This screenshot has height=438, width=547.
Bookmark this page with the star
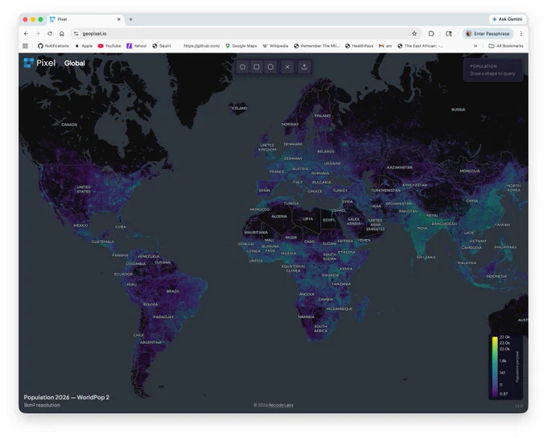click(x=414, y=34)
